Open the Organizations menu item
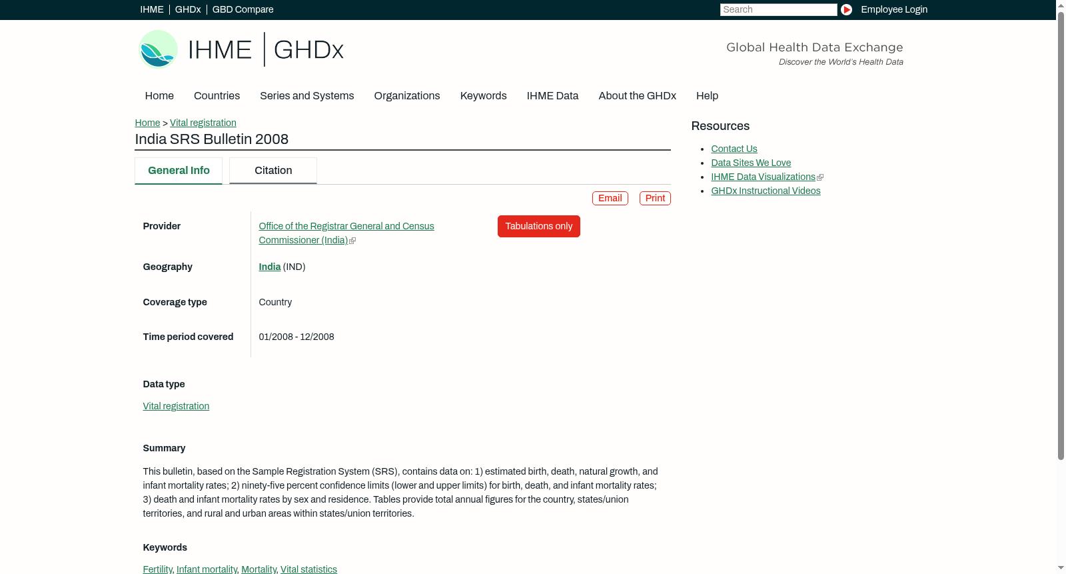 407,96
